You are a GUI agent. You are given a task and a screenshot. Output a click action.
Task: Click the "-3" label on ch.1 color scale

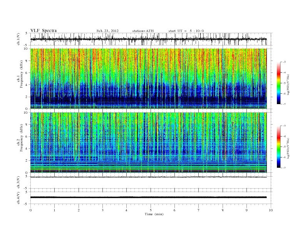tap(284, 62)
